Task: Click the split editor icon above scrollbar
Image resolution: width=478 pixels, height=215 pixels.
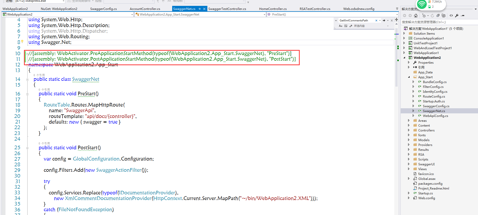Action: (x=396, y=20)
